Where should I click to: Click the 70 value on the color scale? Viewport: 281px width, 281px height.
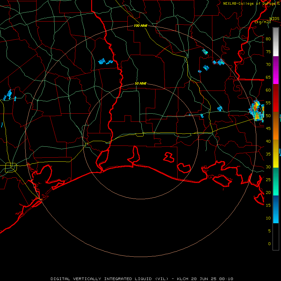tap(268, 65)
